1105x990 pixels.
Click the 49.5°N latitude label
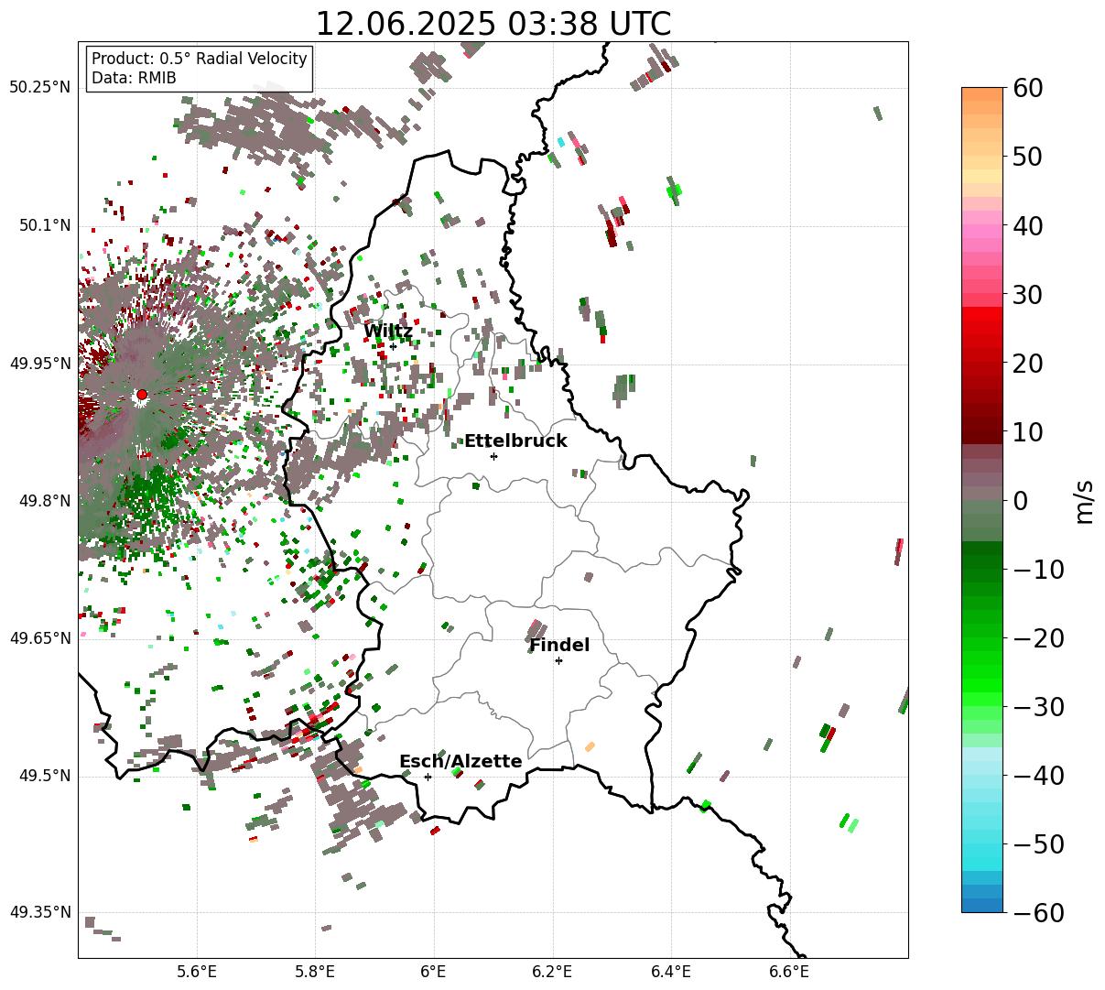(44, 776)
